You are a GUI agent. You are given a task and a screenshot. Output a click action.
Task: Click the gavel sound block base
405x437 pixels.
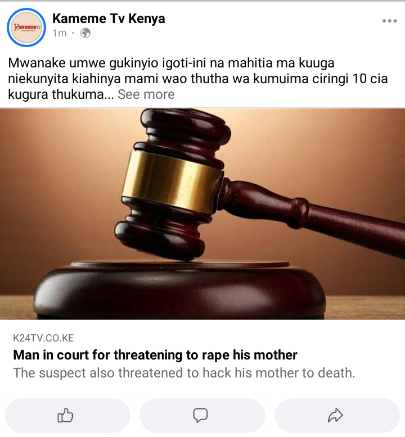(179, 290)
